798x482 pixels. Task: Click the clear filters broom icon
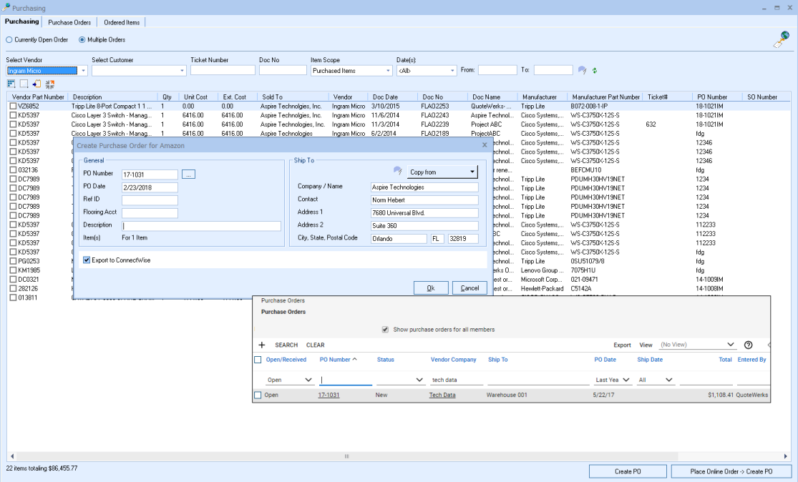click(x=583, y=70)
